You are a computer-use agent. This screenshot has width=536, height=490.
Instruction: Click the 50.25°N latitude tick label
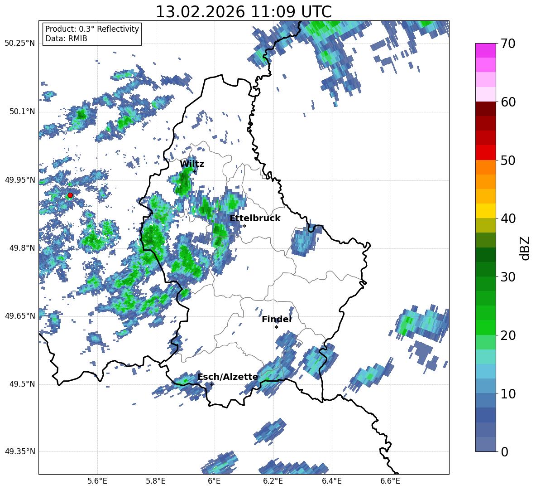pyautogui.click(x=20, y=44)
